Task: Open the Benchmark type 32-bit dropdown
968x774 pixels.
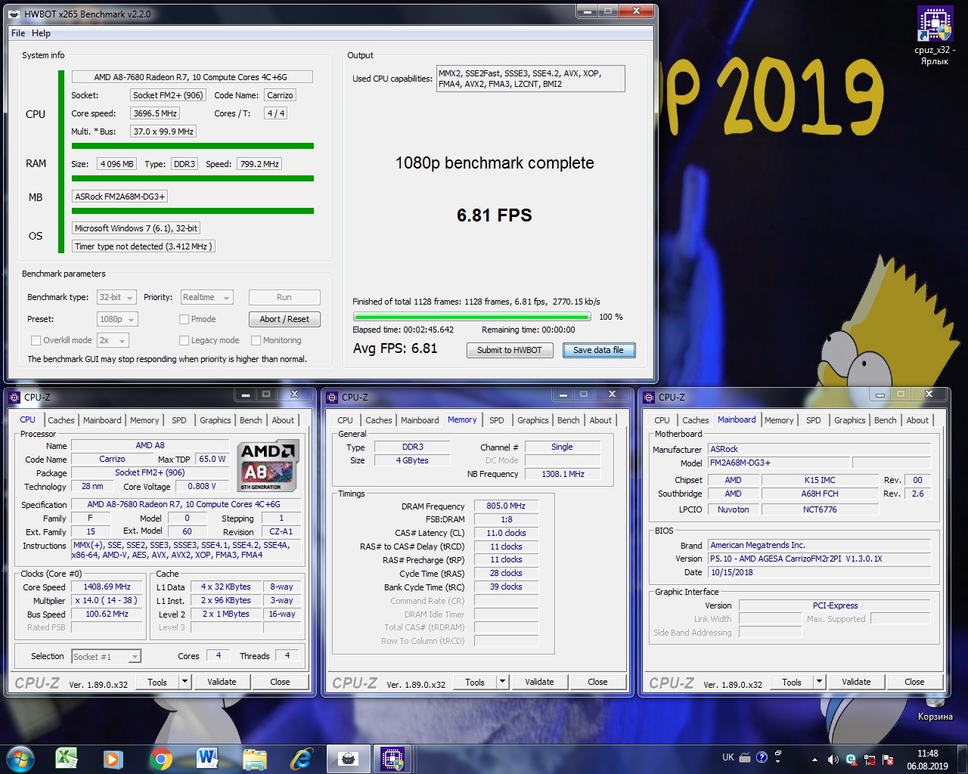Action: [116, 297]
